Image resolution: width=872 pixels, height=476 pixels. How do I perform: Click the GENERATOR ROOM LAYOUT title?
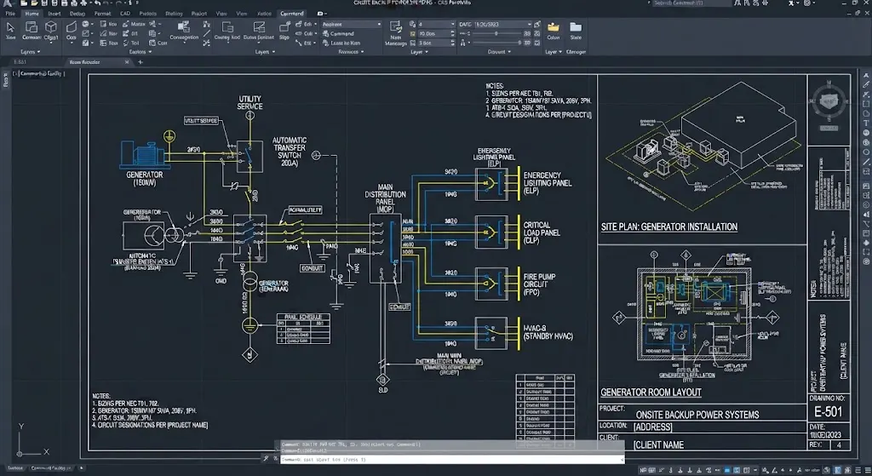[651, 393]
